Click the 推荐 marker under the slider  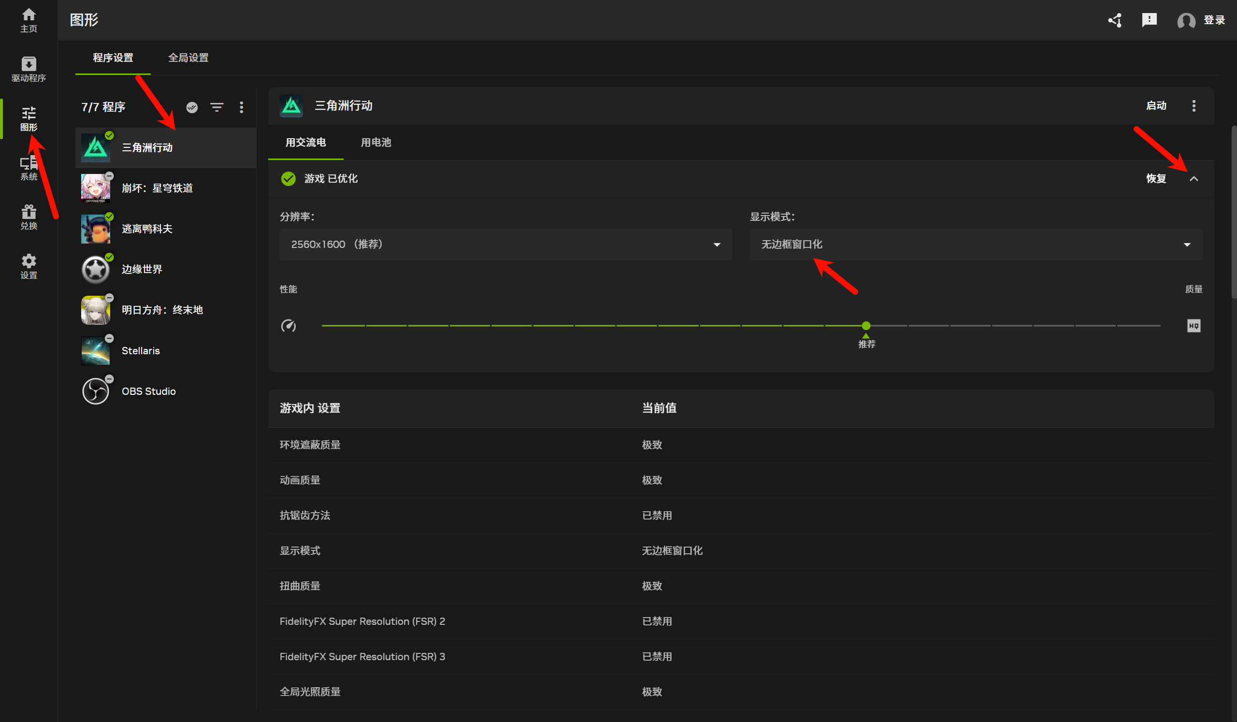coord(866,342)
